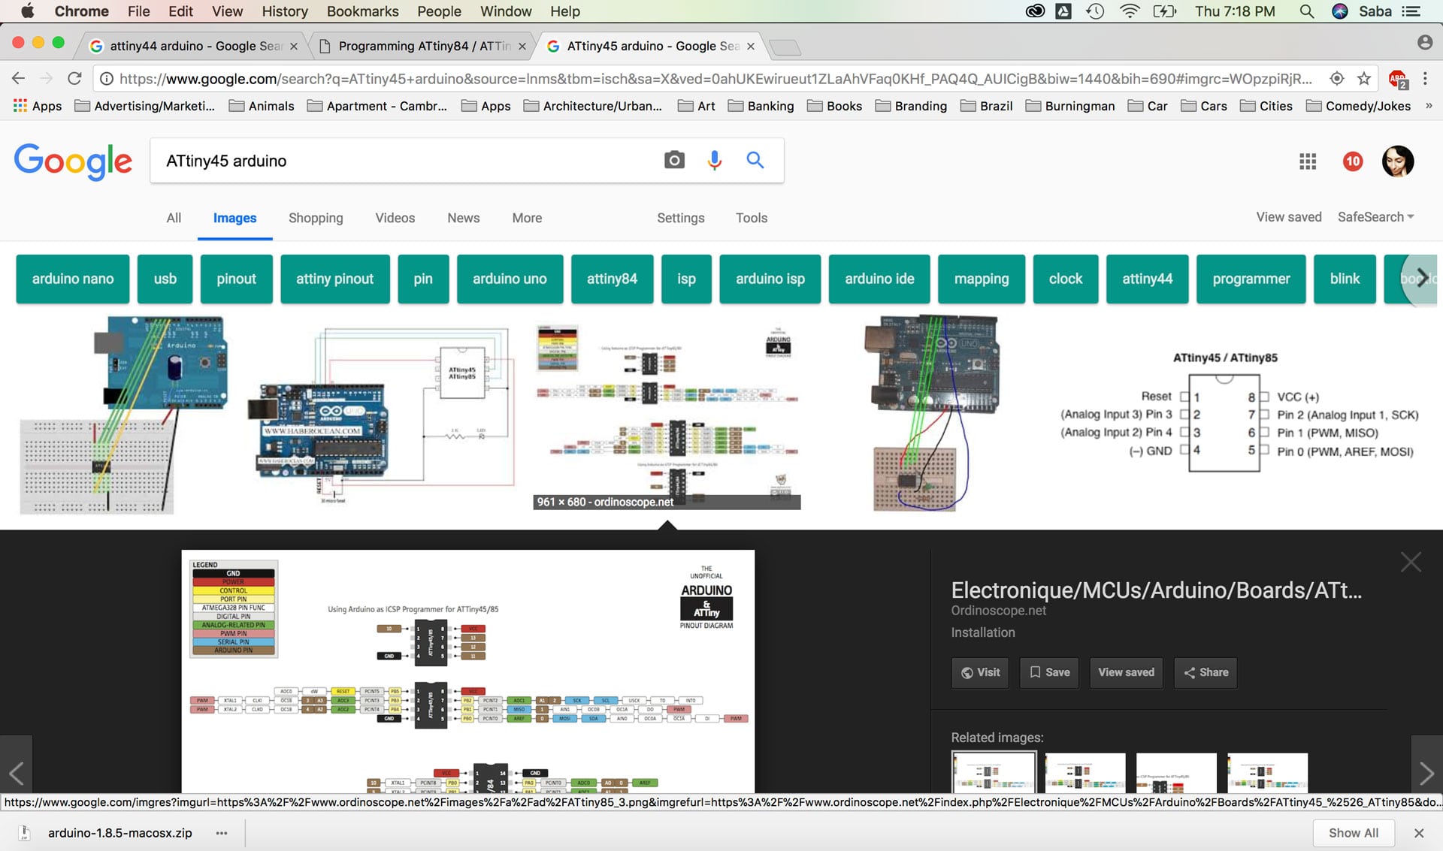Open the Tools filter options
Image resolution: width=1443 pixels, height=851 pixels.
(x=751, y=218)
